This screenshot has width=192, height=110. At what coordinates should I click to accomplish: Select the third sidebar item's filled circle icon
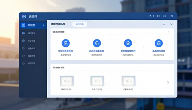click(23, 41)
